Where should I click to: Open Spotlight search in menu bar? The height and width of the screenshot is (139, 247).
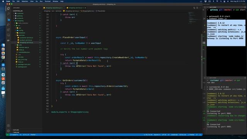click(221, 1)
